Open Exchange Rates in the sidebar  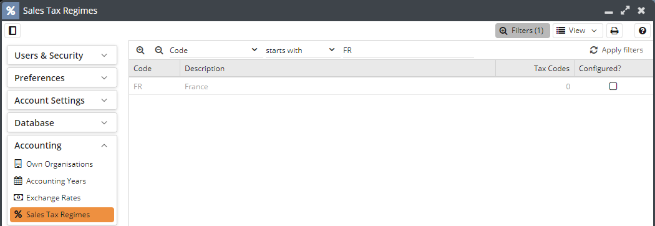[x=53, y=197]
